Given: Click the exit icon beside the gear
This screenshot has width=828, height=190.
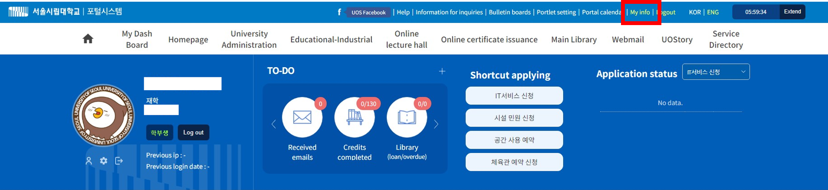Looking at the screenshot, I should tap(119, 161).
